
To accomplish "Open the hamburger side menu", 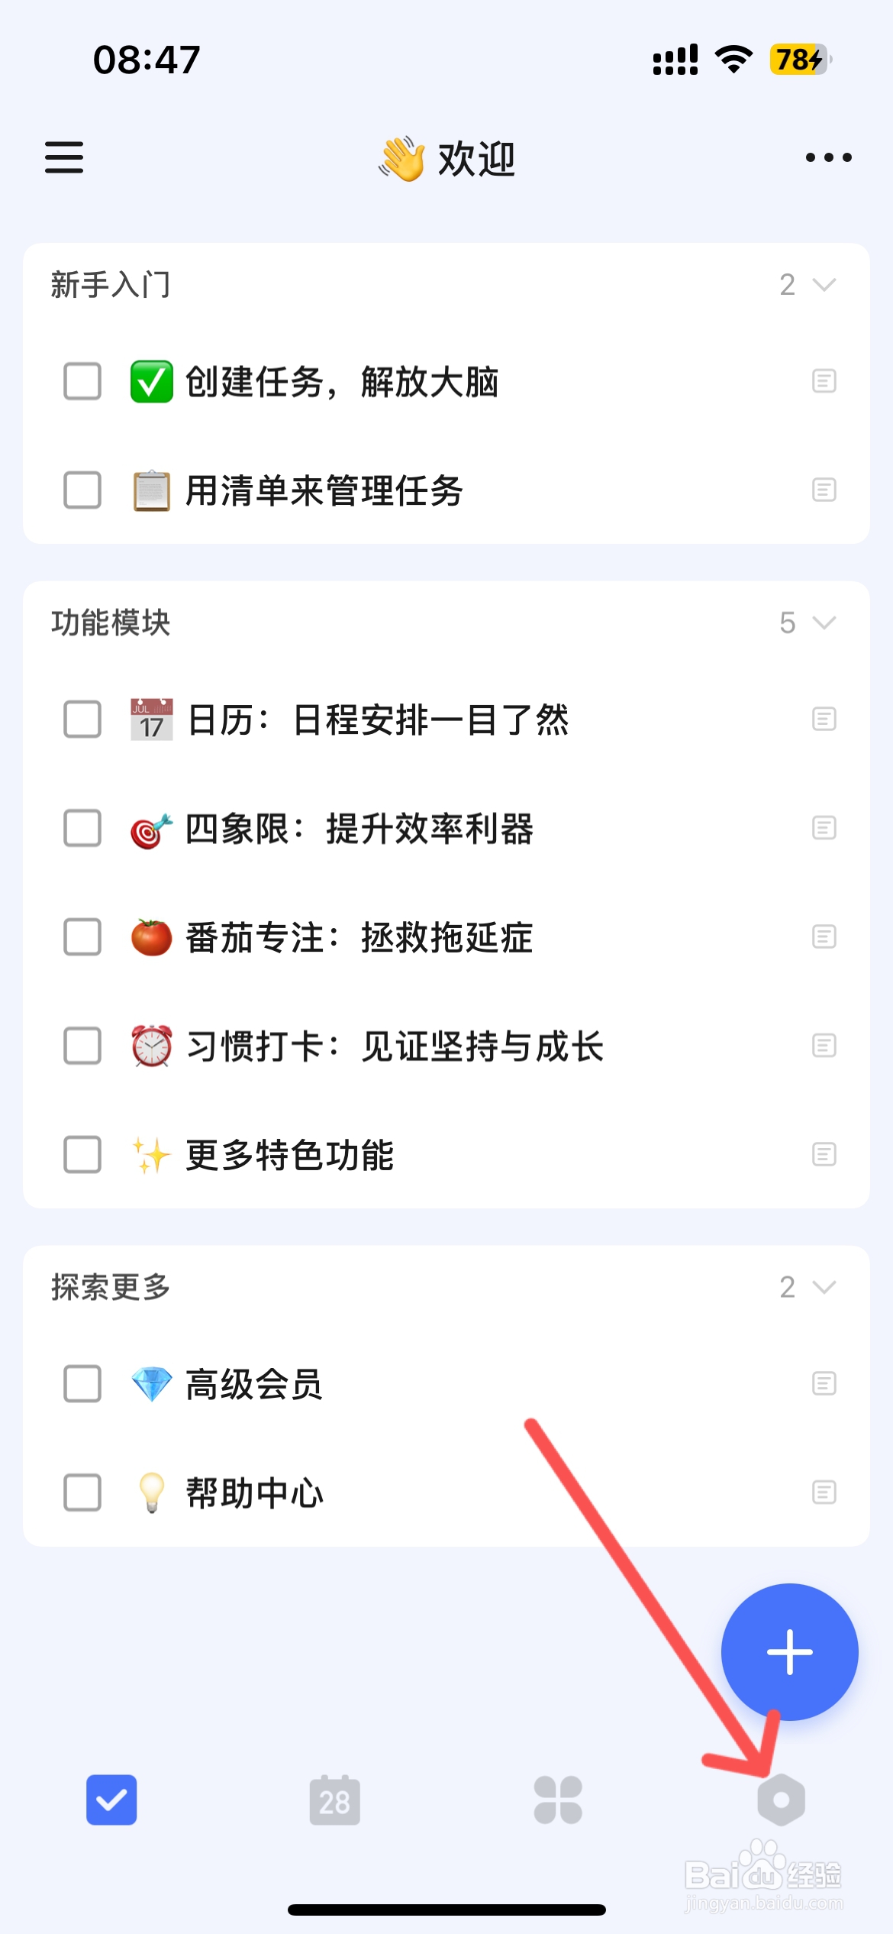I will (64, 157).
